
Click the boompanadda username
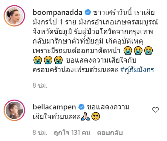click(57, 13)
